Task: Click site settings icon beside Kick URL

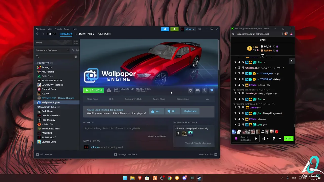Action: point(233,34)
